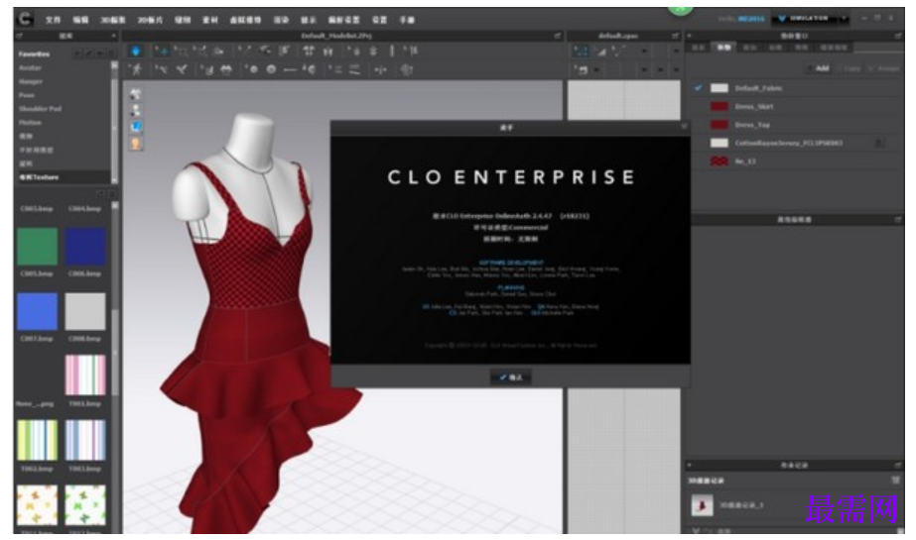Click the Copy button in Object Browser
The width and height of the screenshot is (916, 540).
[849, 68]
